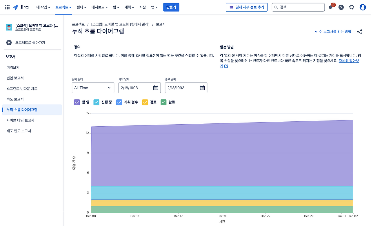Click inside the 검색 search field

click(x=298, y=7)
